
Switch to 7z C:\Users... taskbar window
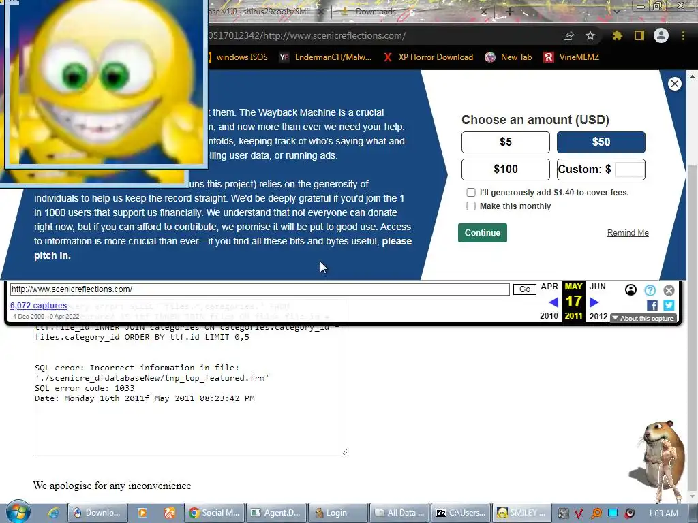pos(461,513)
